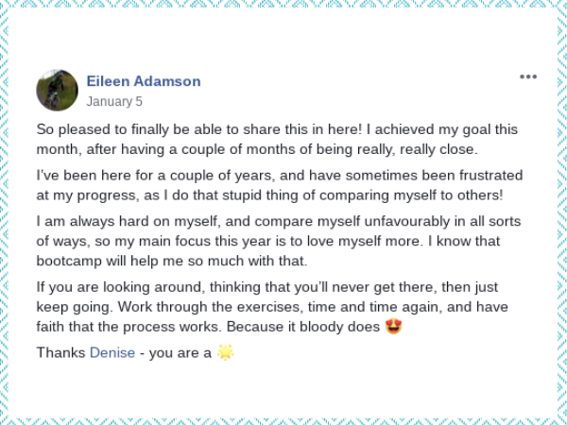Open the Eileen Adamson name link
This screenshot has width=567, height=425.
144,81
